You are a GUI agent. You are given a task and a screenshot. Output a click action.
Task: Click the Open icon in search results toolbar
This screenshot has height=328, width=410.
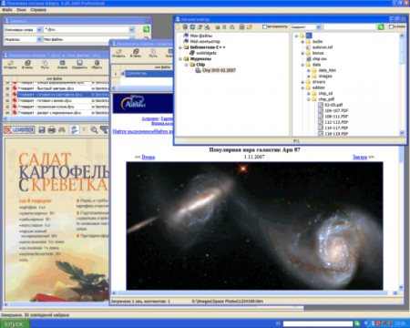[10, 65]
